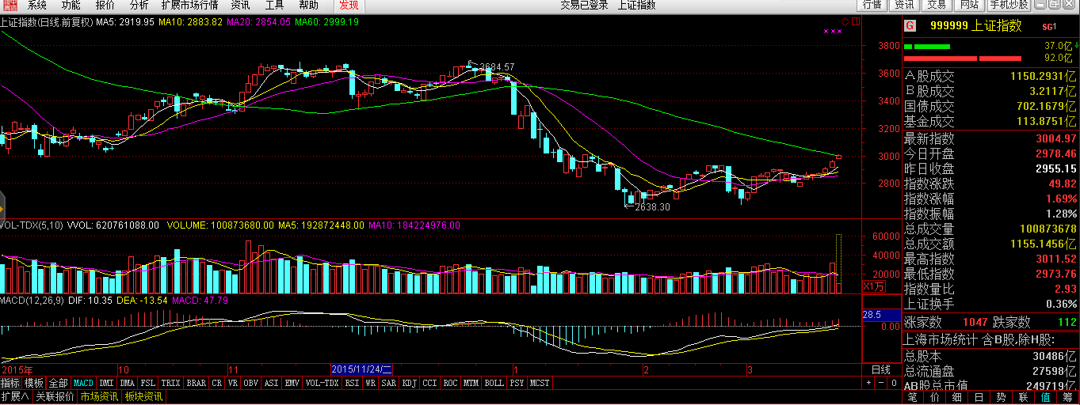Switch indicator to RSI
1080x405 pixels.
(x=352, y=383)
